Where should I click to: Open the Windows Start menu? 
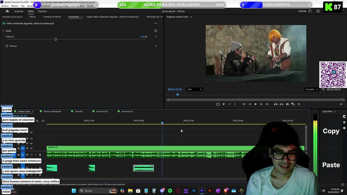(x=74, y=191)
